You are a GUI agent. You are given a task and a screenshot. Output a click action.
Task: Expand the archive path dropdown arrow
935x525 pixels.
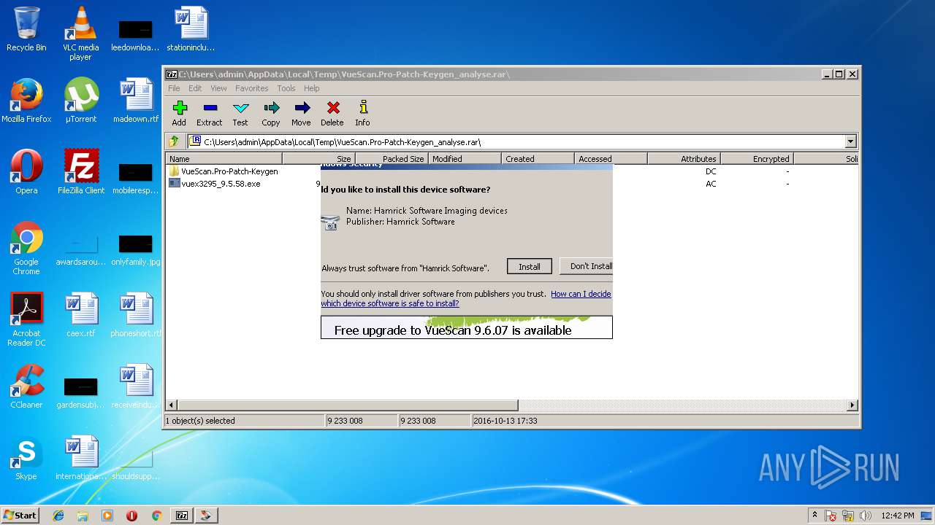coord(850,141)
